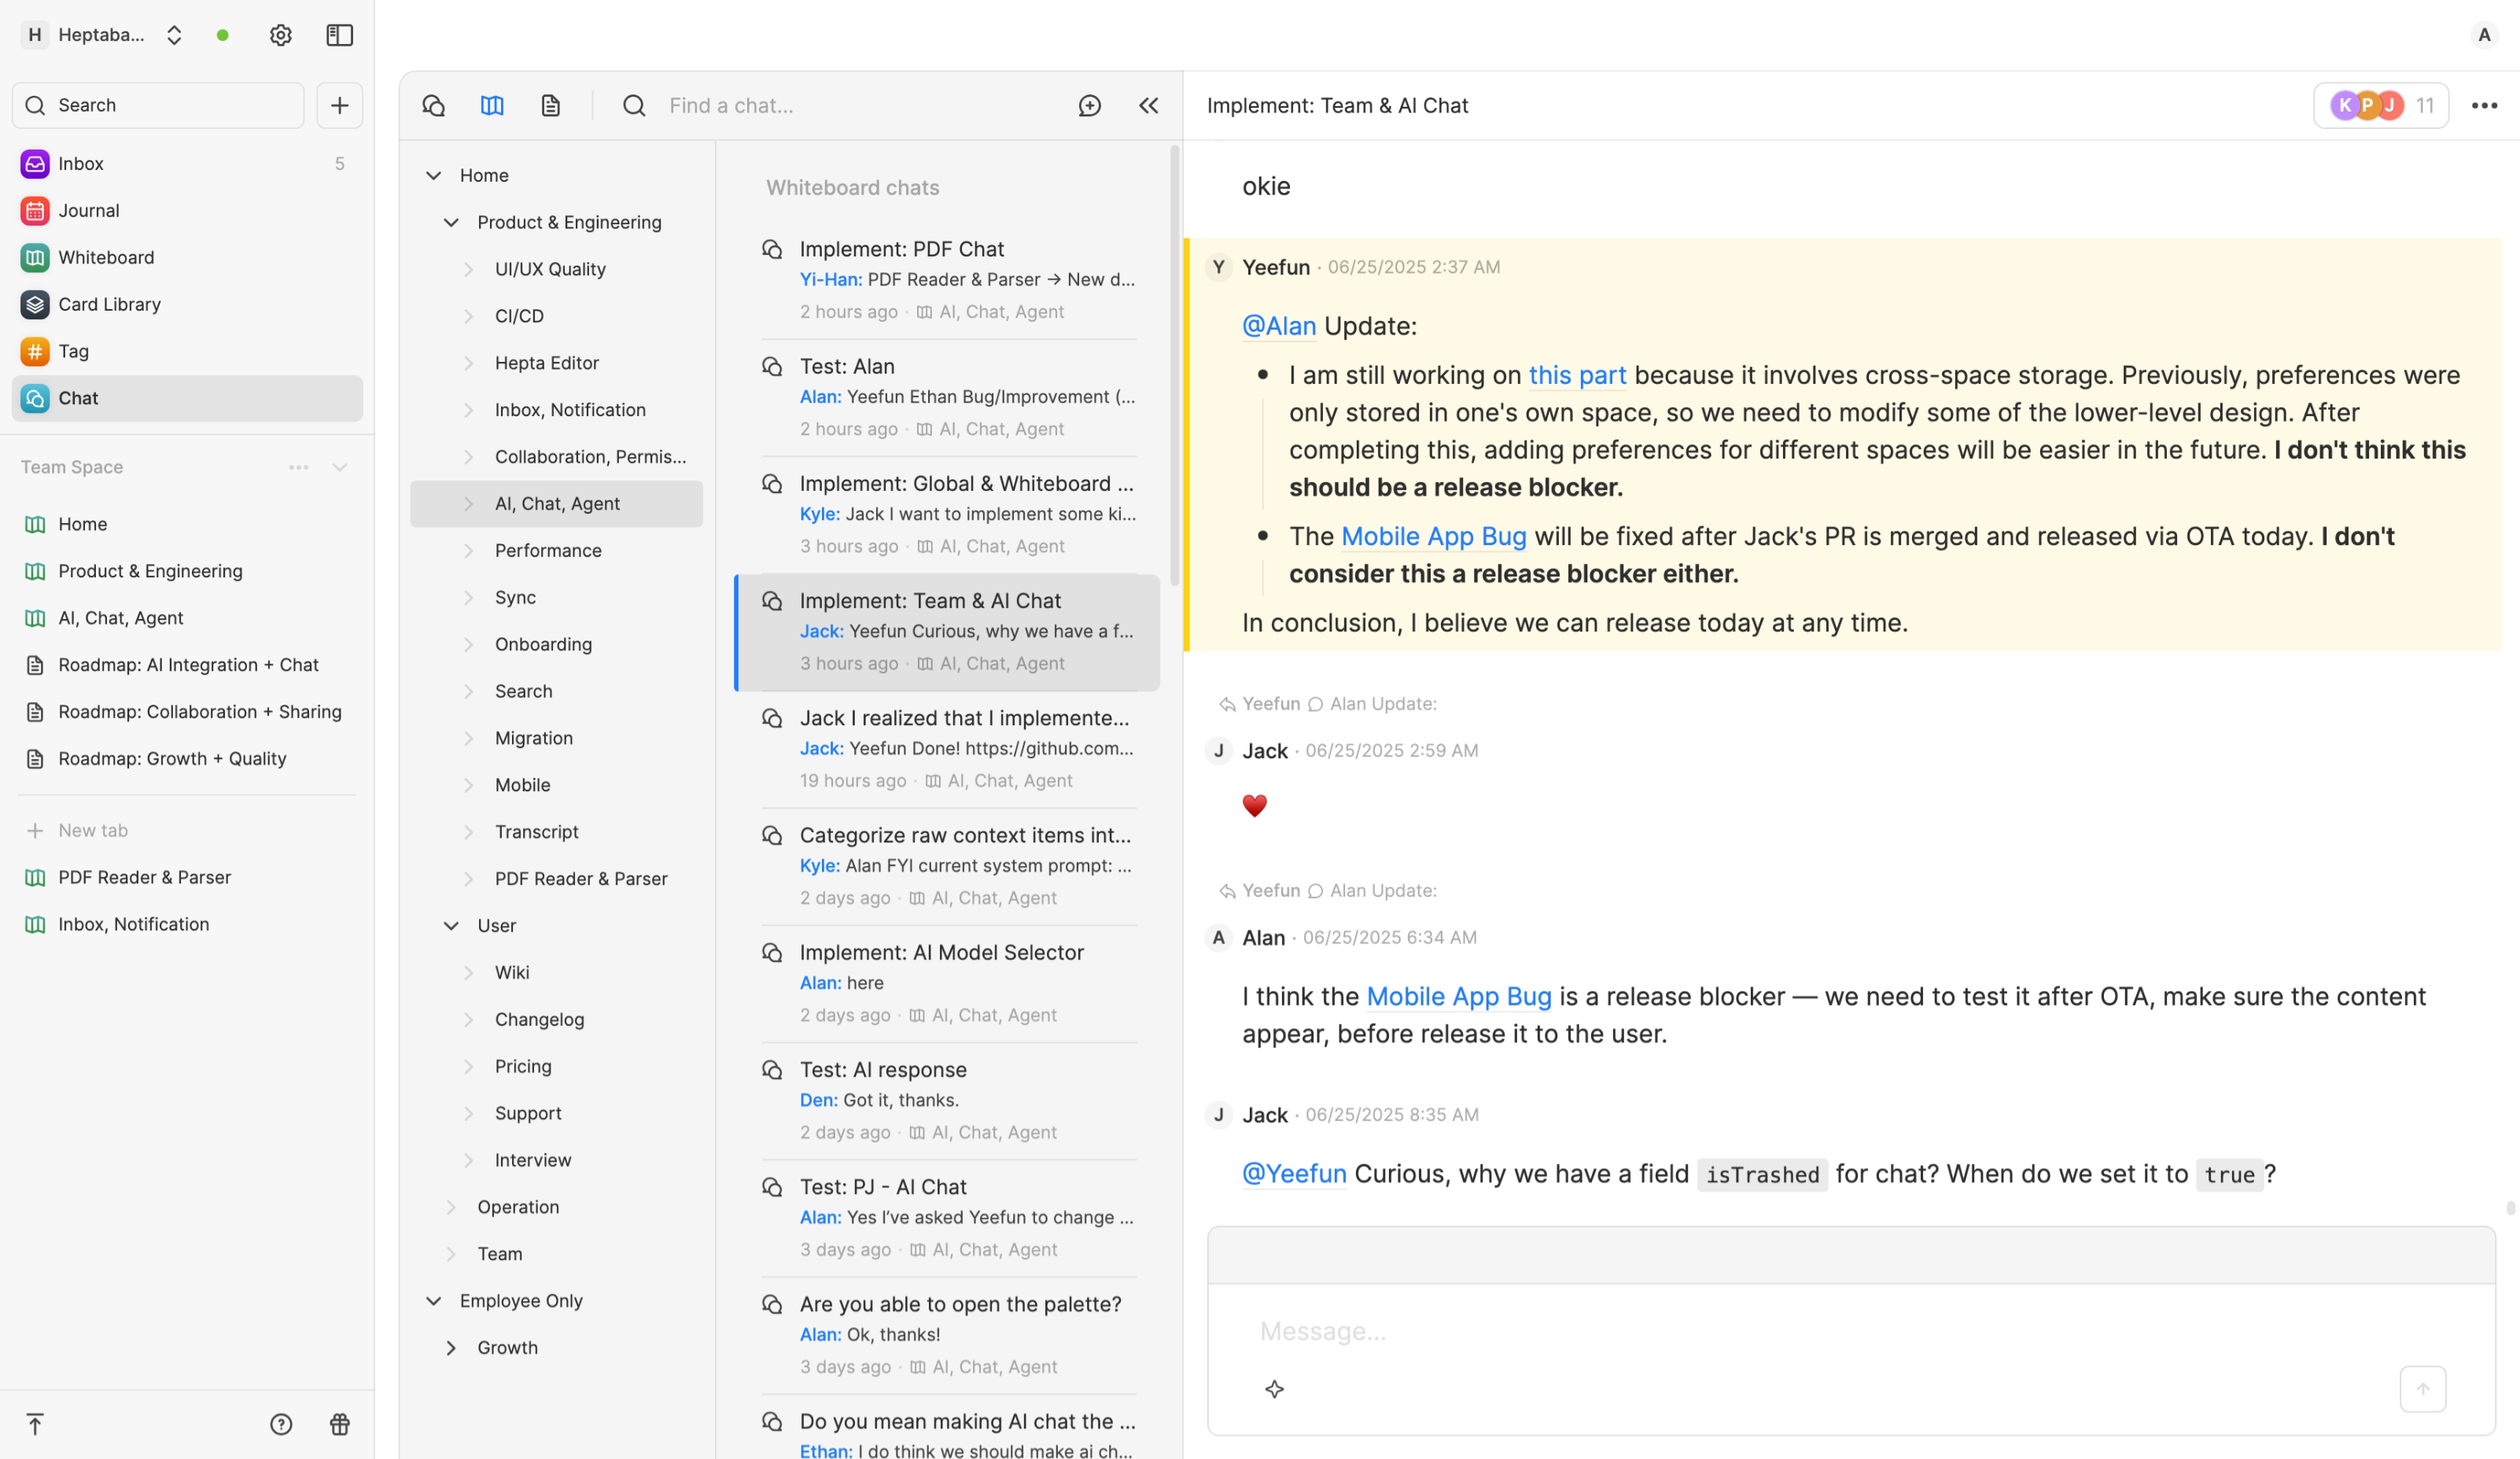Open Mobile App Bug link in Yeefun's message
This screenshot has height=1459, width=2520.
[1433, 536]
